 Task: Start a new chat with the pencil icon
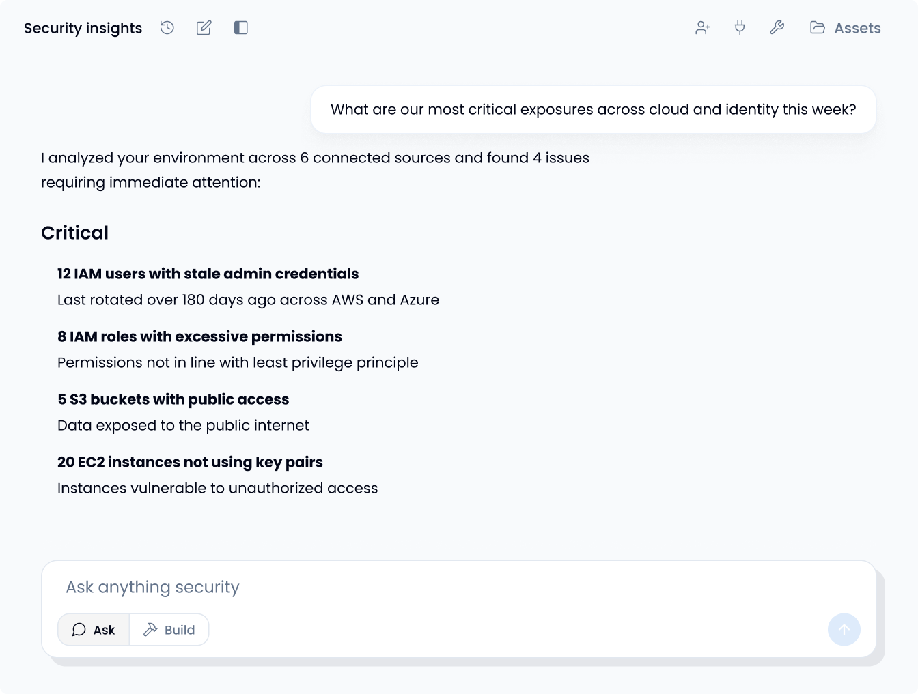(204, 28)
